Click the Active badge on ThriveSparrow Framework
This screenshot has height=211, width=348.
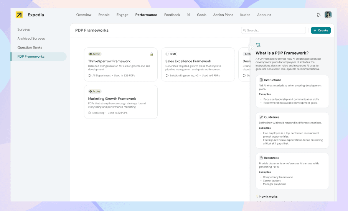coord(95,54)
